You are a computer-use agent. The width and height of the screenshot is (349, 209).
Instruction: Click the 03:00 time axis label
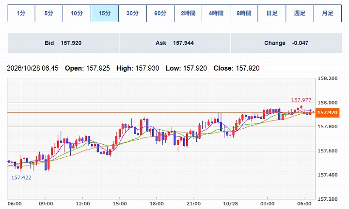pos(267,204)
